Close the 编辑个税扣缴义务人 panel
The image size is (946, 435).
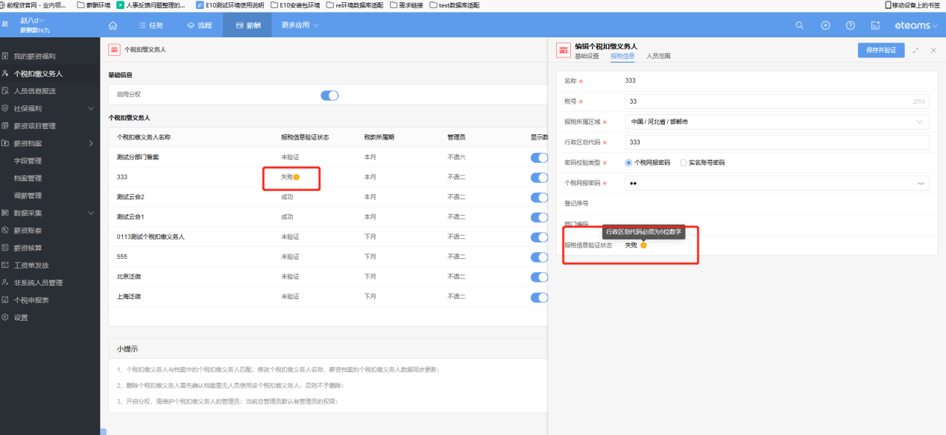[x=933, y=50]
